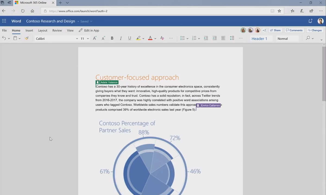Decrease paragraph indent
The height and width of the screenshot is (195, 326).
point(206,38)
